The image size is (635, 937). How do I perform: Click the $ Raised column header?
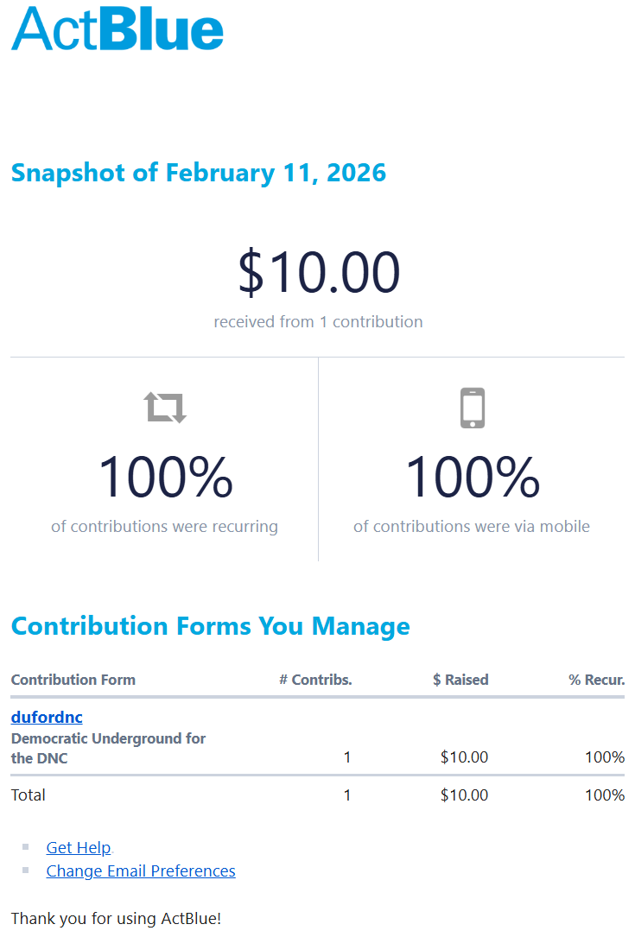460,680
